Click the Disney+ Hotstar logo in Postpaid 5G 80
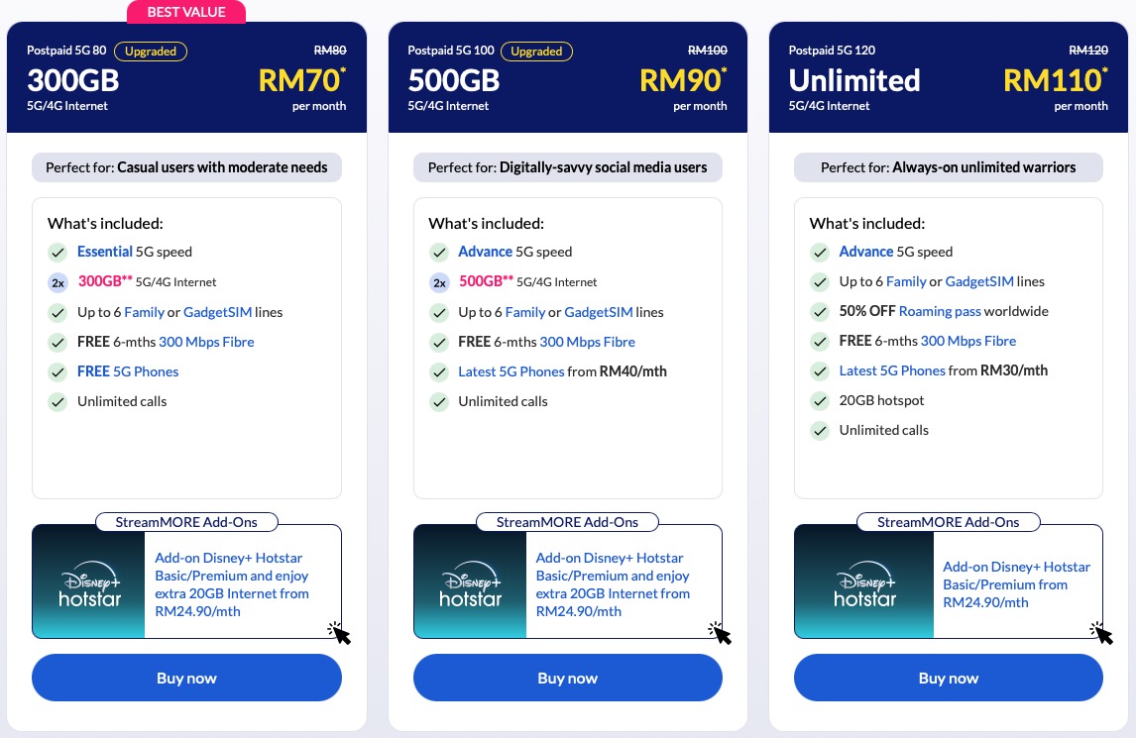This screenshot has height=738, width=1136. 89,581
